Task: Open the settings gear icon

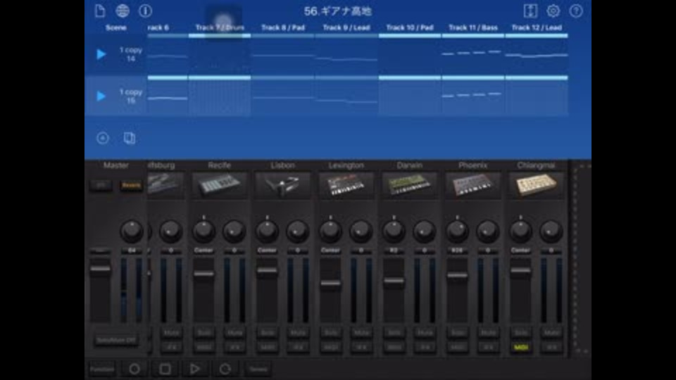Action: tap(553, 11)
